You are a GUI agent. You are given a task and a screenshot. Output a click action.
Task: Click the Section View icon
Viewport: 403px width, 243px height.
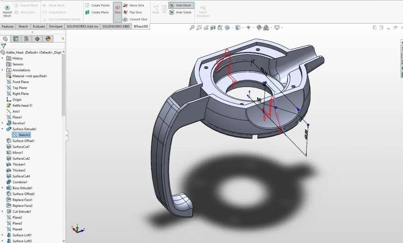pyautogui.click(x=213, y=28)
